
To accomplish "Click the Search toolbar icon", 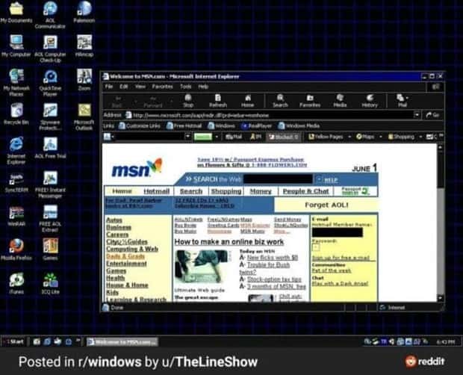I will pos(280,99).
